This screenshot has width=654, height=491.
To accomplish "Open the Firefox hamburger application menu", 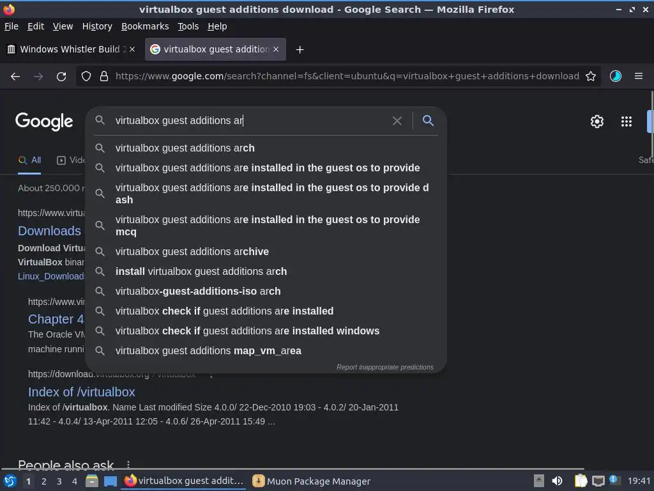I will pyautogui.click(x=638, y=76).
